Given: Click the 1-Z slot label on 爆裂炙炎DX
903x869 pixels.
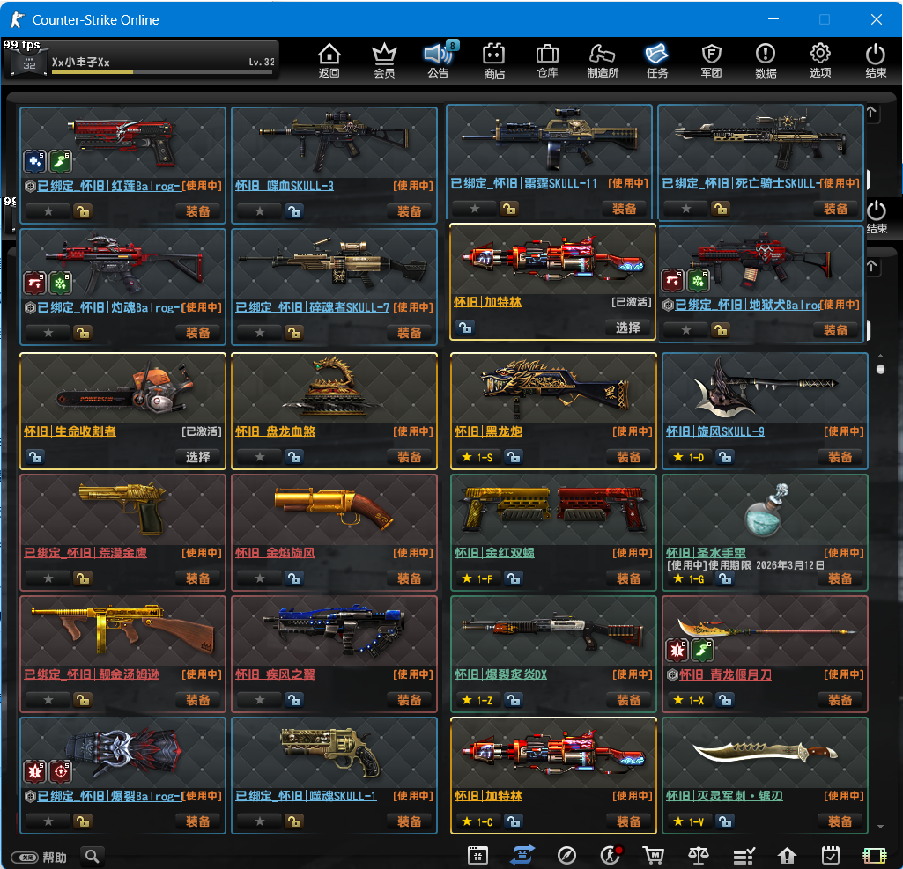Looking at the screenshot, I should point(477,700).
